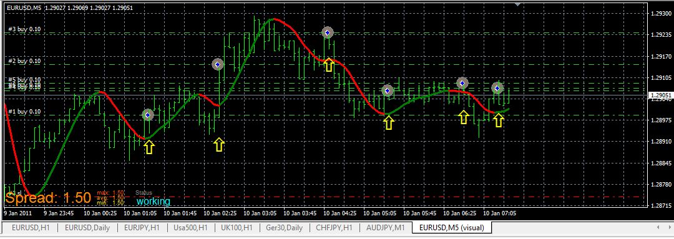Click the '#5 buy 0.10' order label
Viewport: 674px width, 239px height.
(x=24, y=79)
